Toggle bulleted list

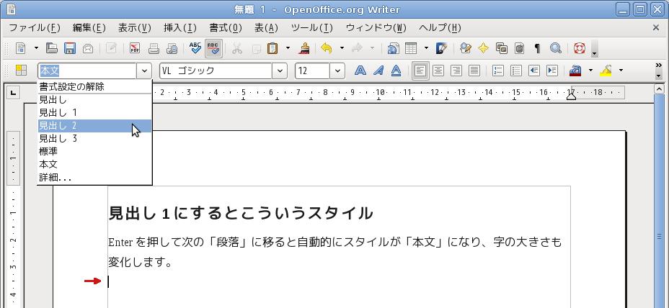click(x=516, y=71)
